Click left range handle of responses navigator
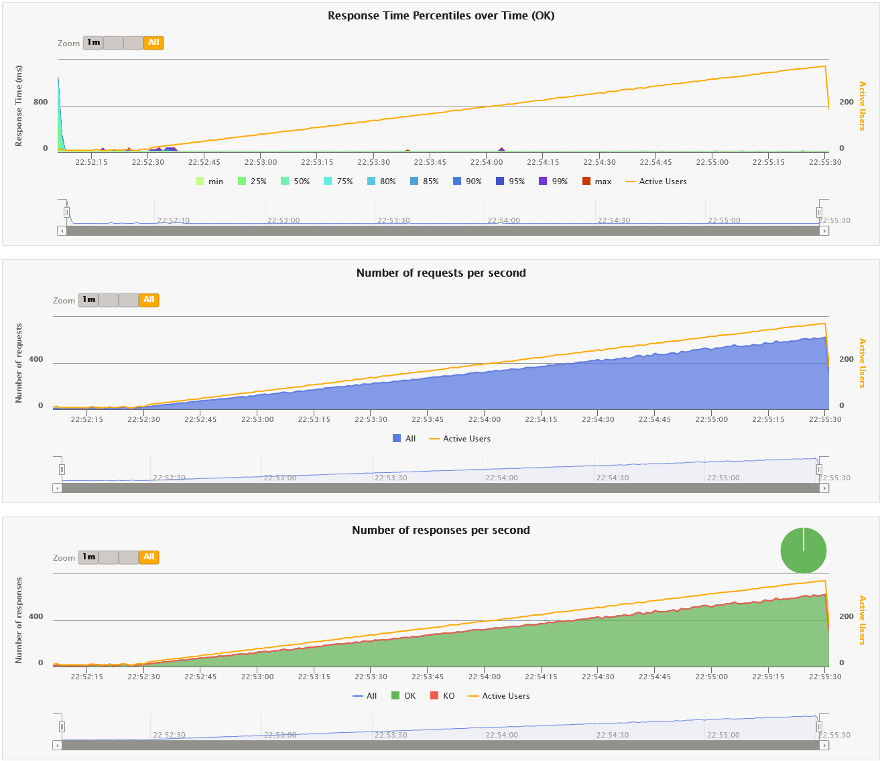The width and height of the screenshot is (880, 761). [62, 727]
